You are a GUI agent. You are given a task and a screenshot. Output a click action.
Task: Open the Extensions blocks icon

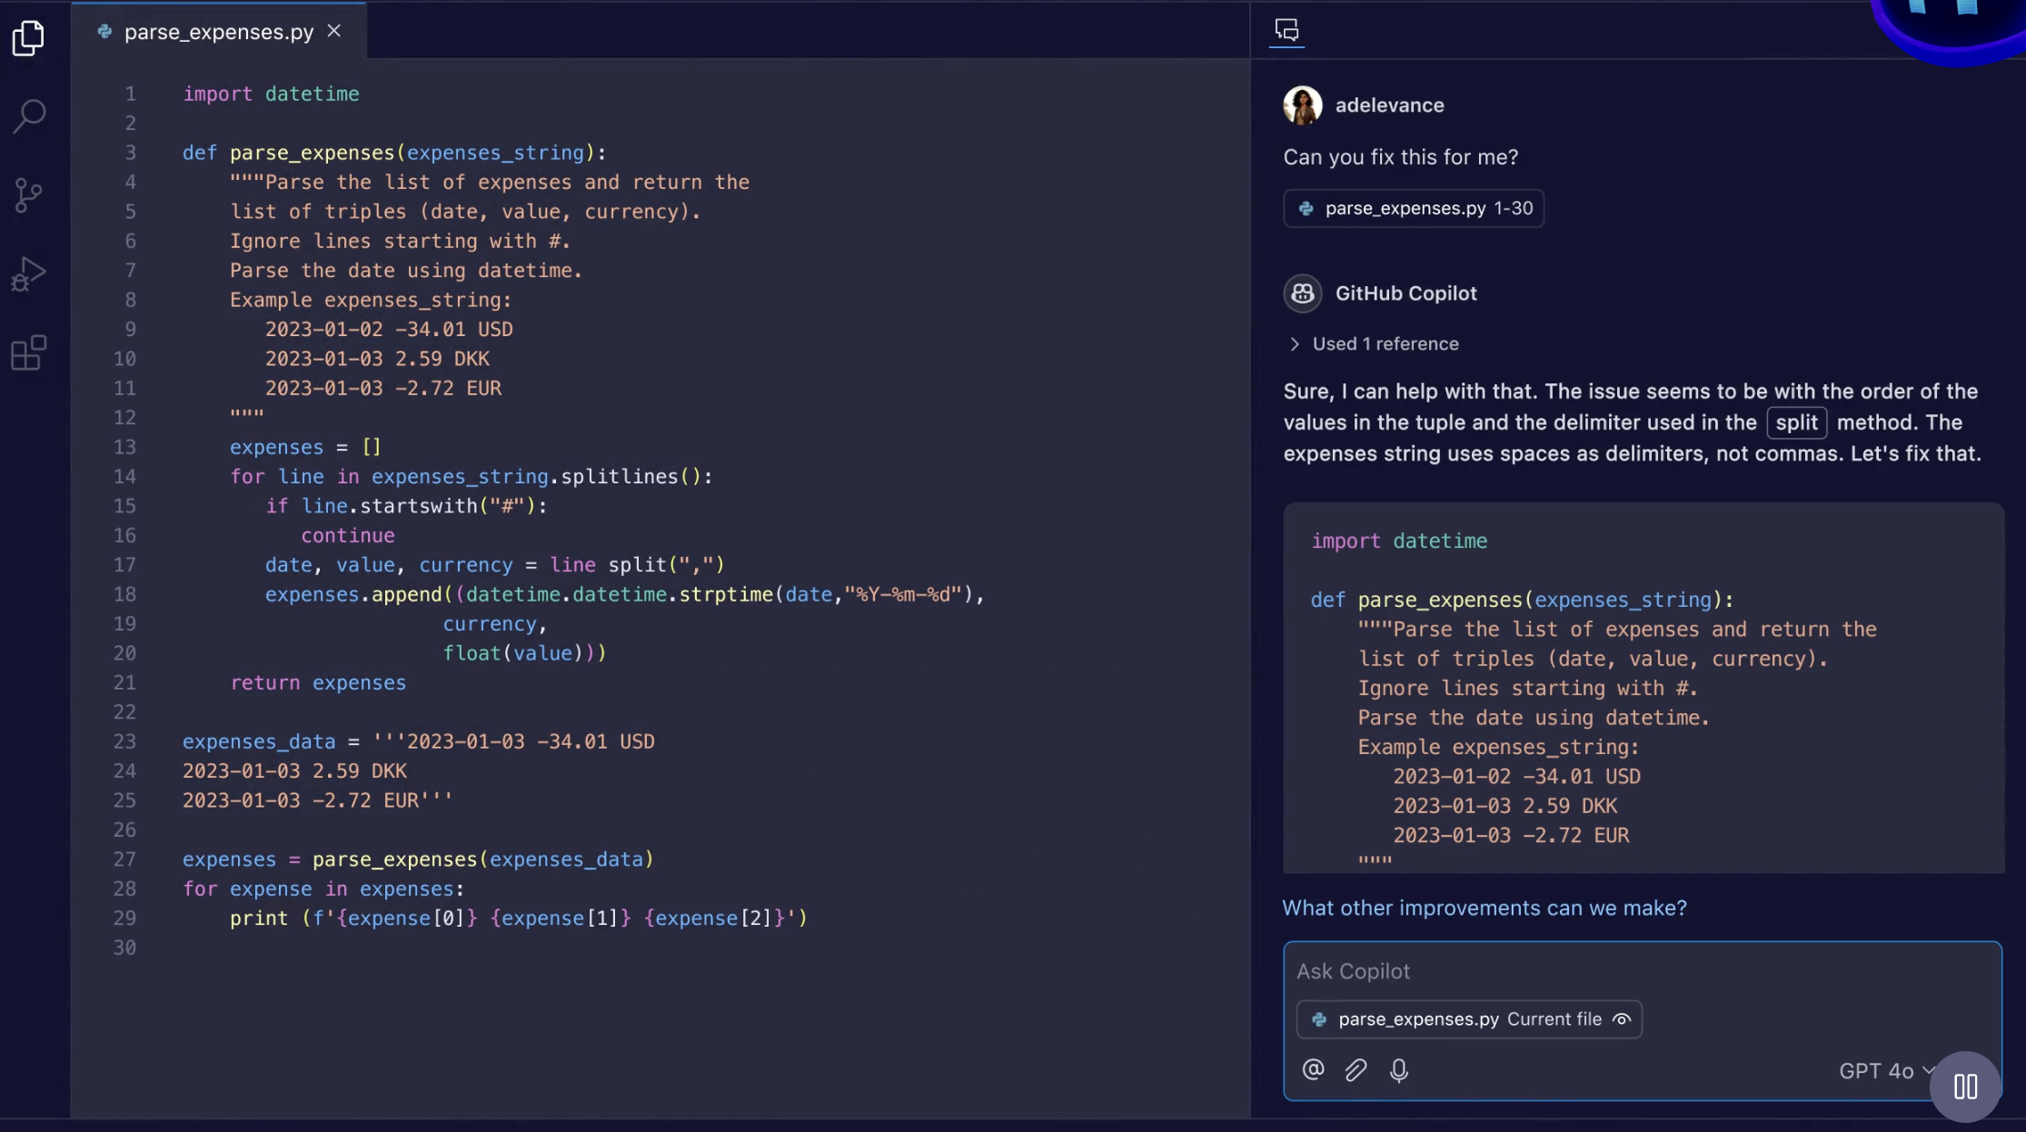[28, 353]
